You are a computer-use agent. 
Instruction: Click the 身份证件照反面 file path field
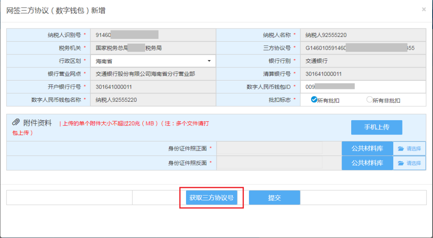269,163
